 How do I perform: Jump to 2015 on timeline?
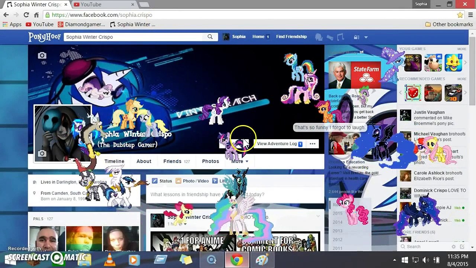[x=338, y=213]
